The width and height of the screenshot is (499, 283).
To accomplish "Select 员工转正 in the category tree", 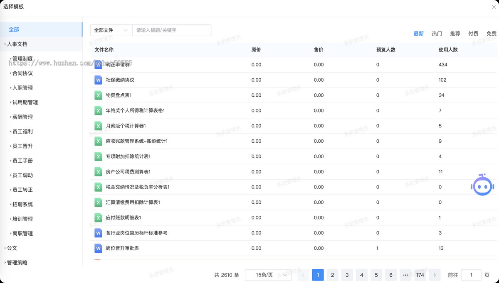I will [22, 190].
